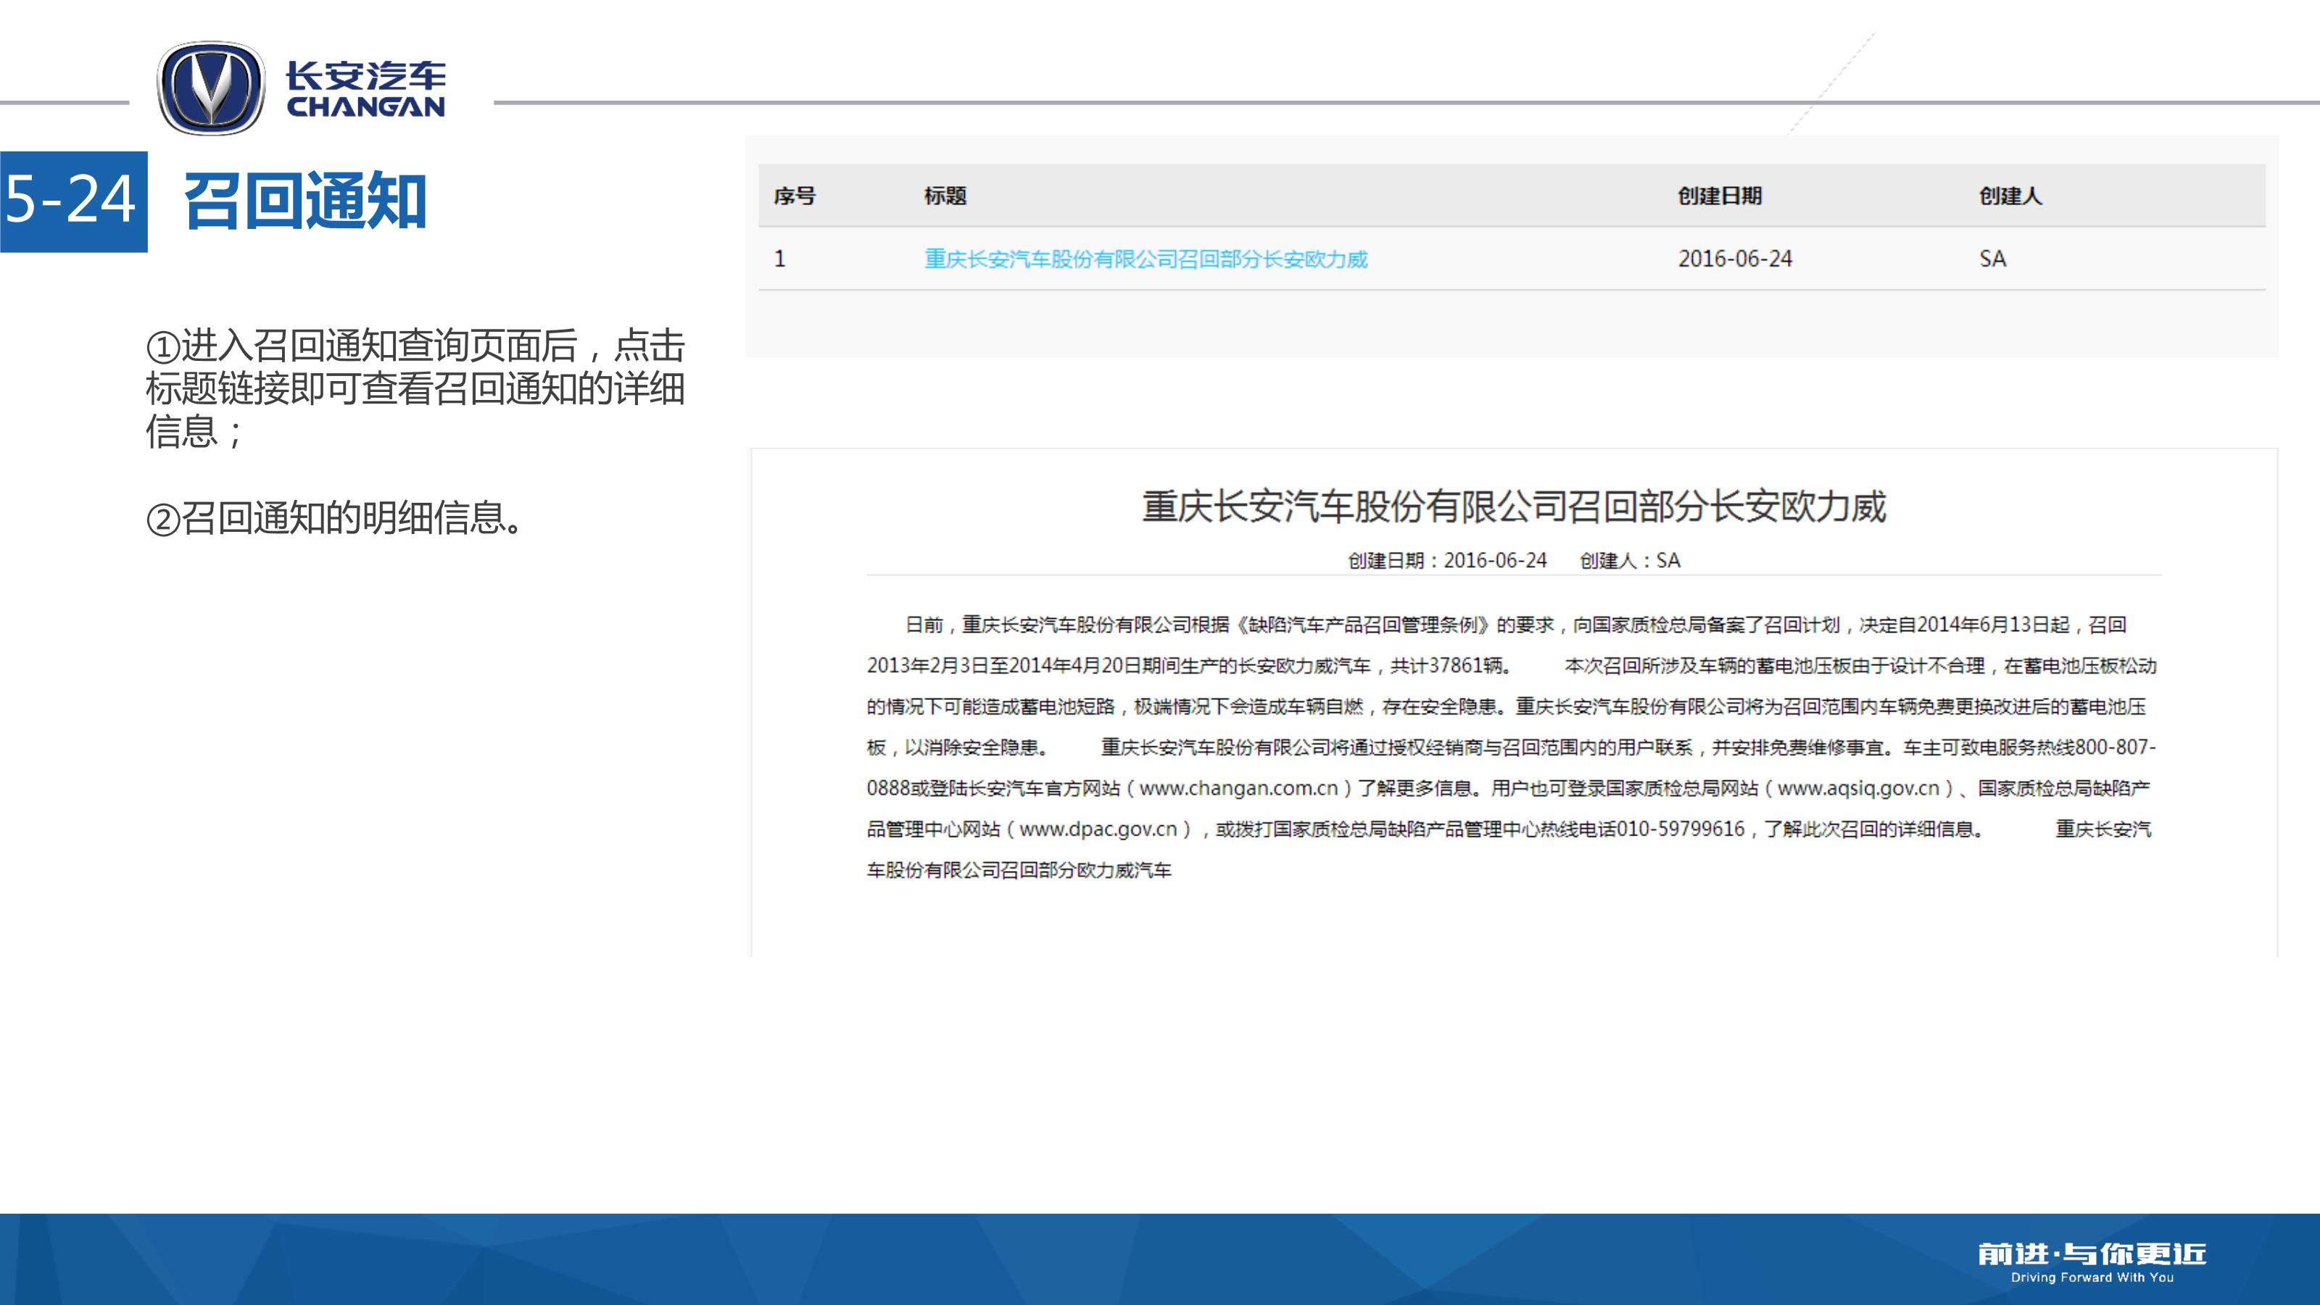Click www.changan.com.cn URL in notice body
2320x1305 pixels.
point(1238,788)
